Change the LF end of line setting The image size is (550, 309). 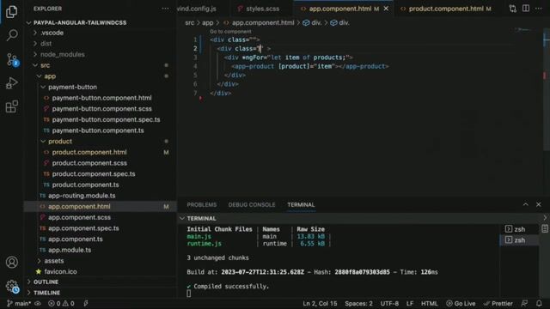[410, 303]
